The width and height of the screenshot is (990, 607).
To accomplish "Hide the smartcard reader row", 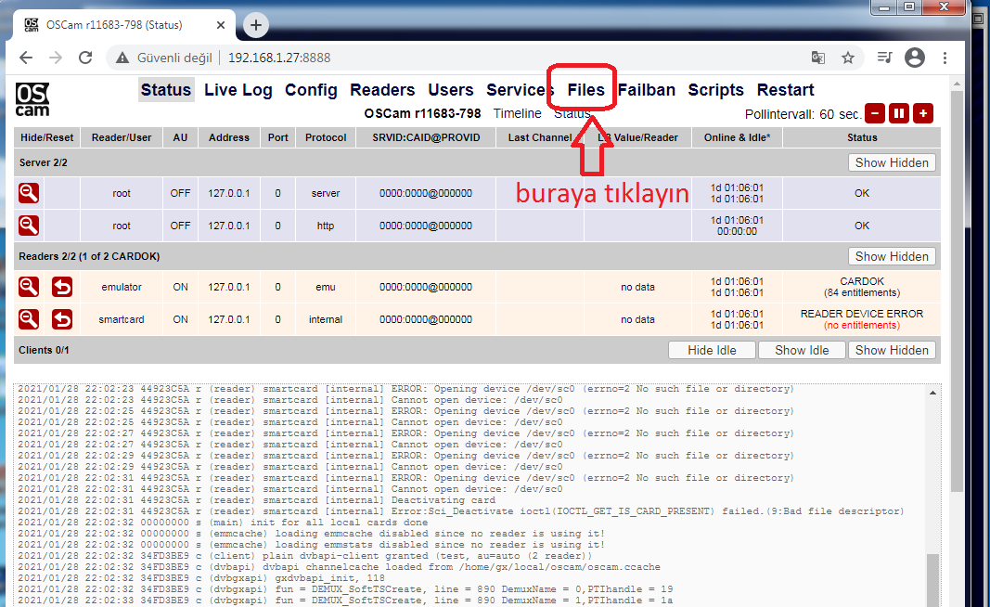I will [29, 319].
